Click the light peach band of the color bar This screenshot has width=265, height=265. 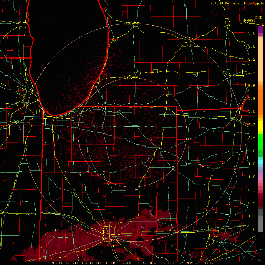click(260, 61)
